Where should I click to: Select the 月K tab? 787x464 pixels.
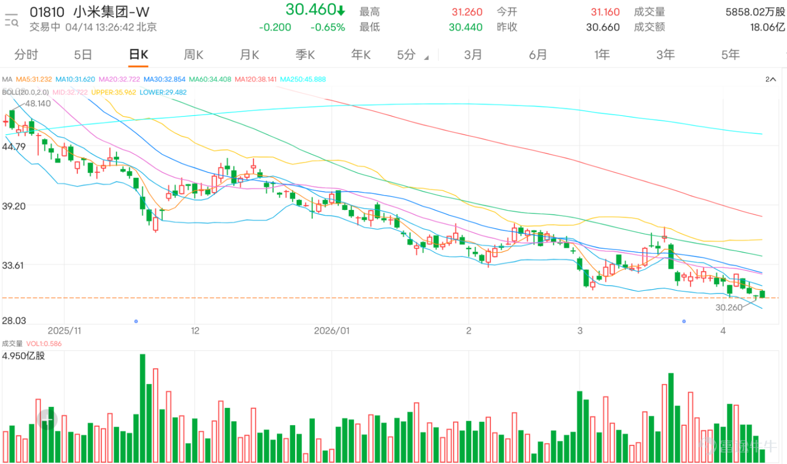click(249, 55)
